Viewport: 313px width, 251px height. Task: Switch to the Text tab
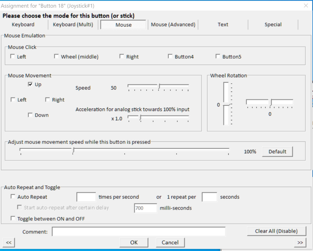coord(223,24)
